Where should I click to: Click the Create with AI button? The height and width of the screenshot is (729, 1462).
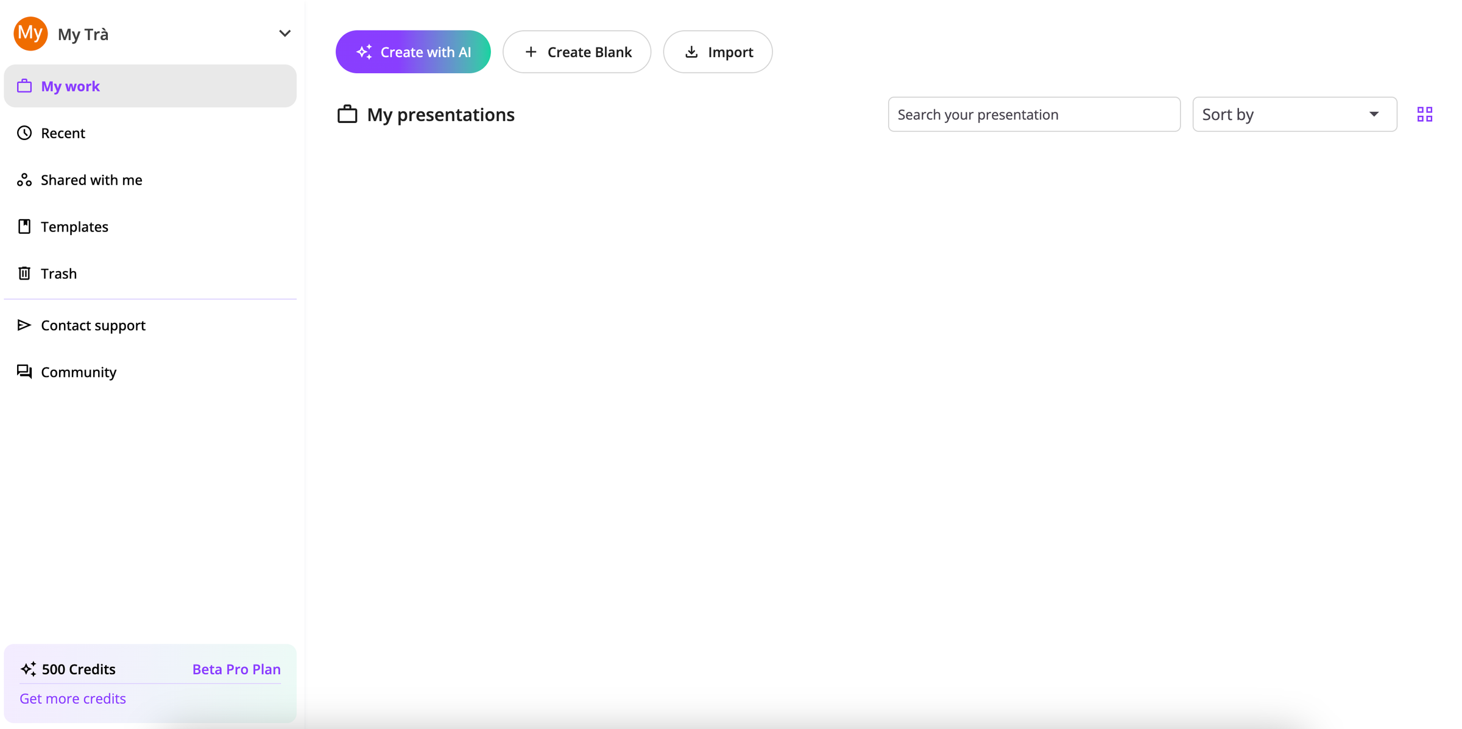point(413,52)
